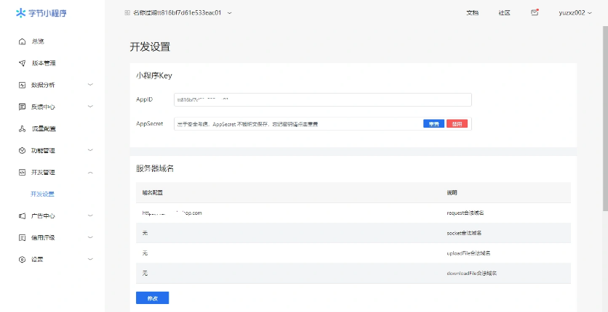
Task: Click the 修改 button under server domains
Action: click(152, 297)
